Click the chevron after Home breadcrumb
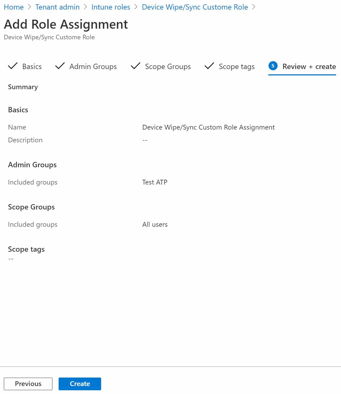 point(30,7)
